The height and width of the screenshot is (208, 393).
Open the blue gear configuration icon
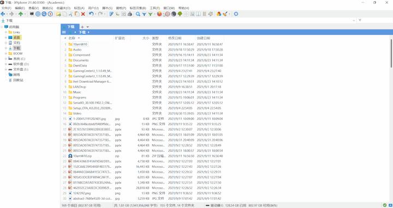[x=236, y=14]
